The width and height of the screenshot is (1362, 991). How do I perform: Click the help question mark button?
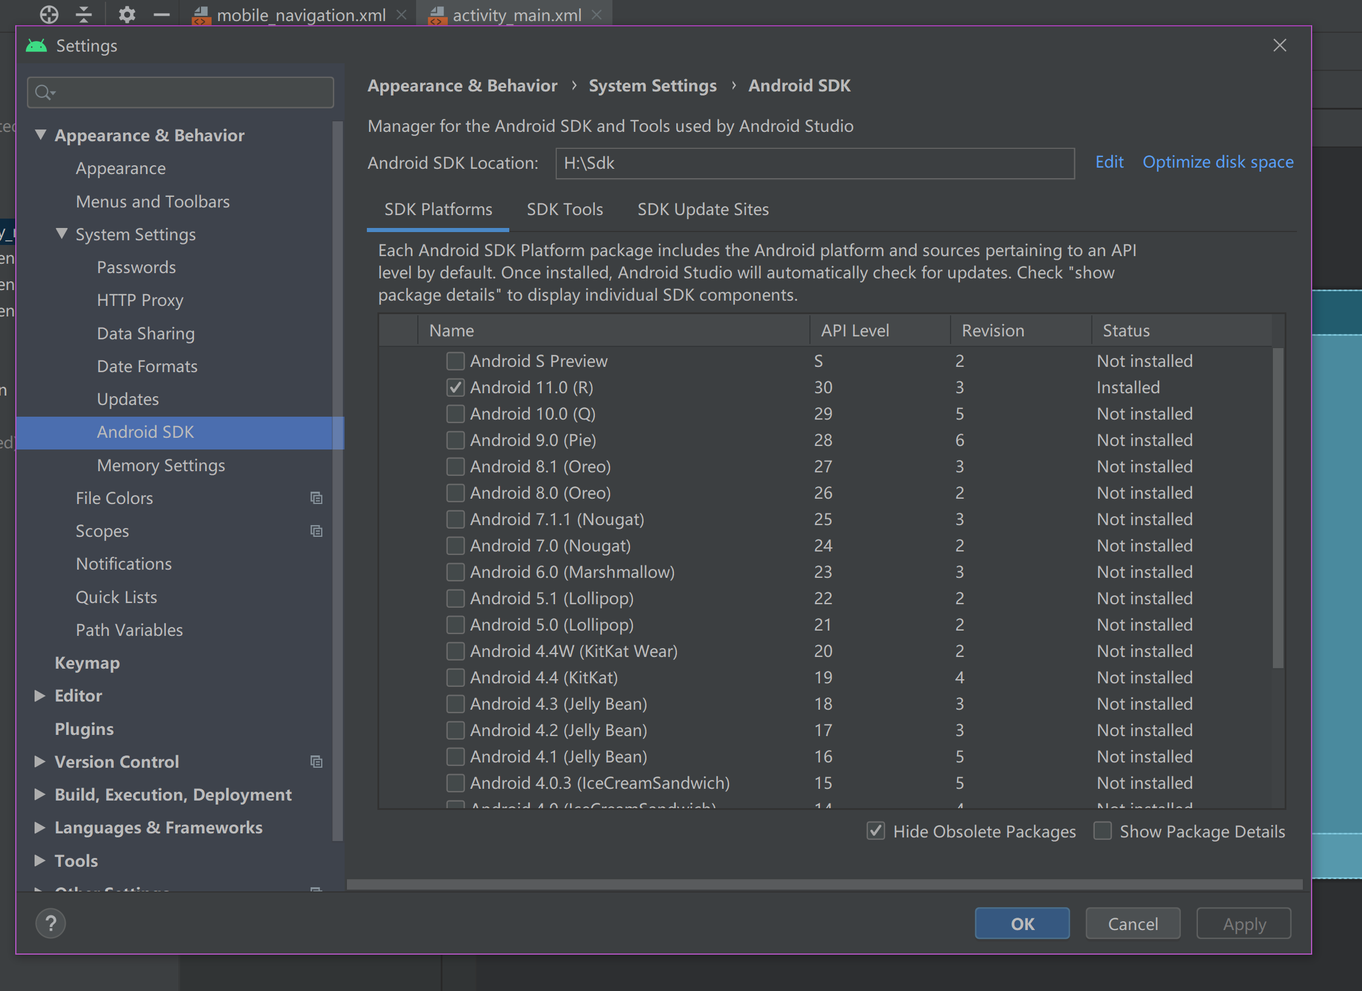51,923
